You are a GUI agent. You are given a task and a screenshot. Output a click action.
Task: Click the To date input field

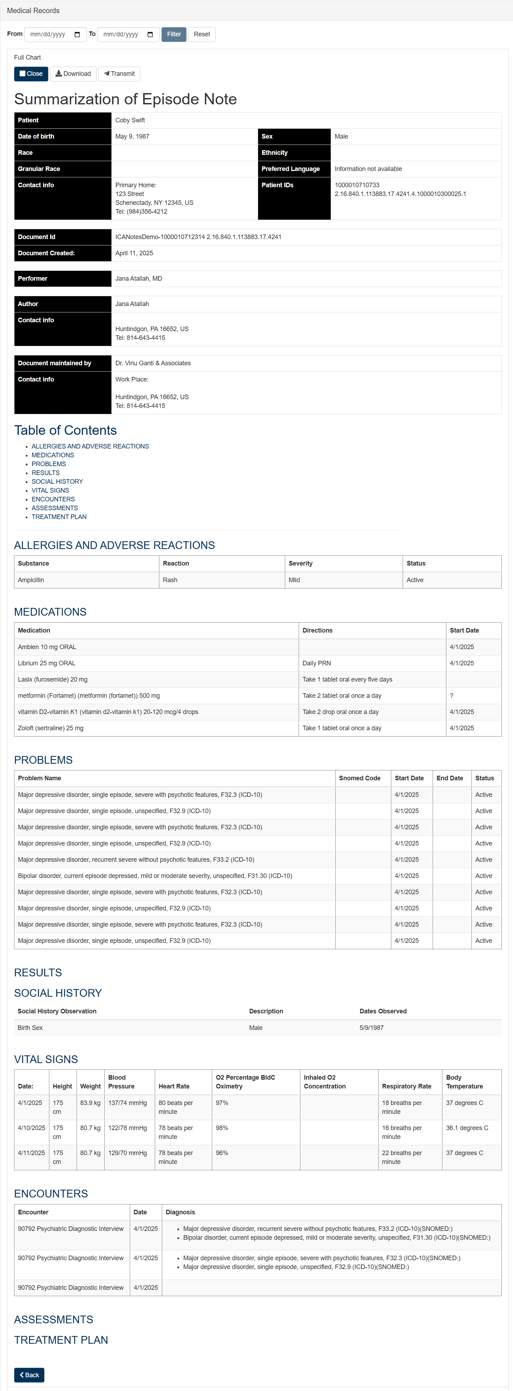pos(122,35)
